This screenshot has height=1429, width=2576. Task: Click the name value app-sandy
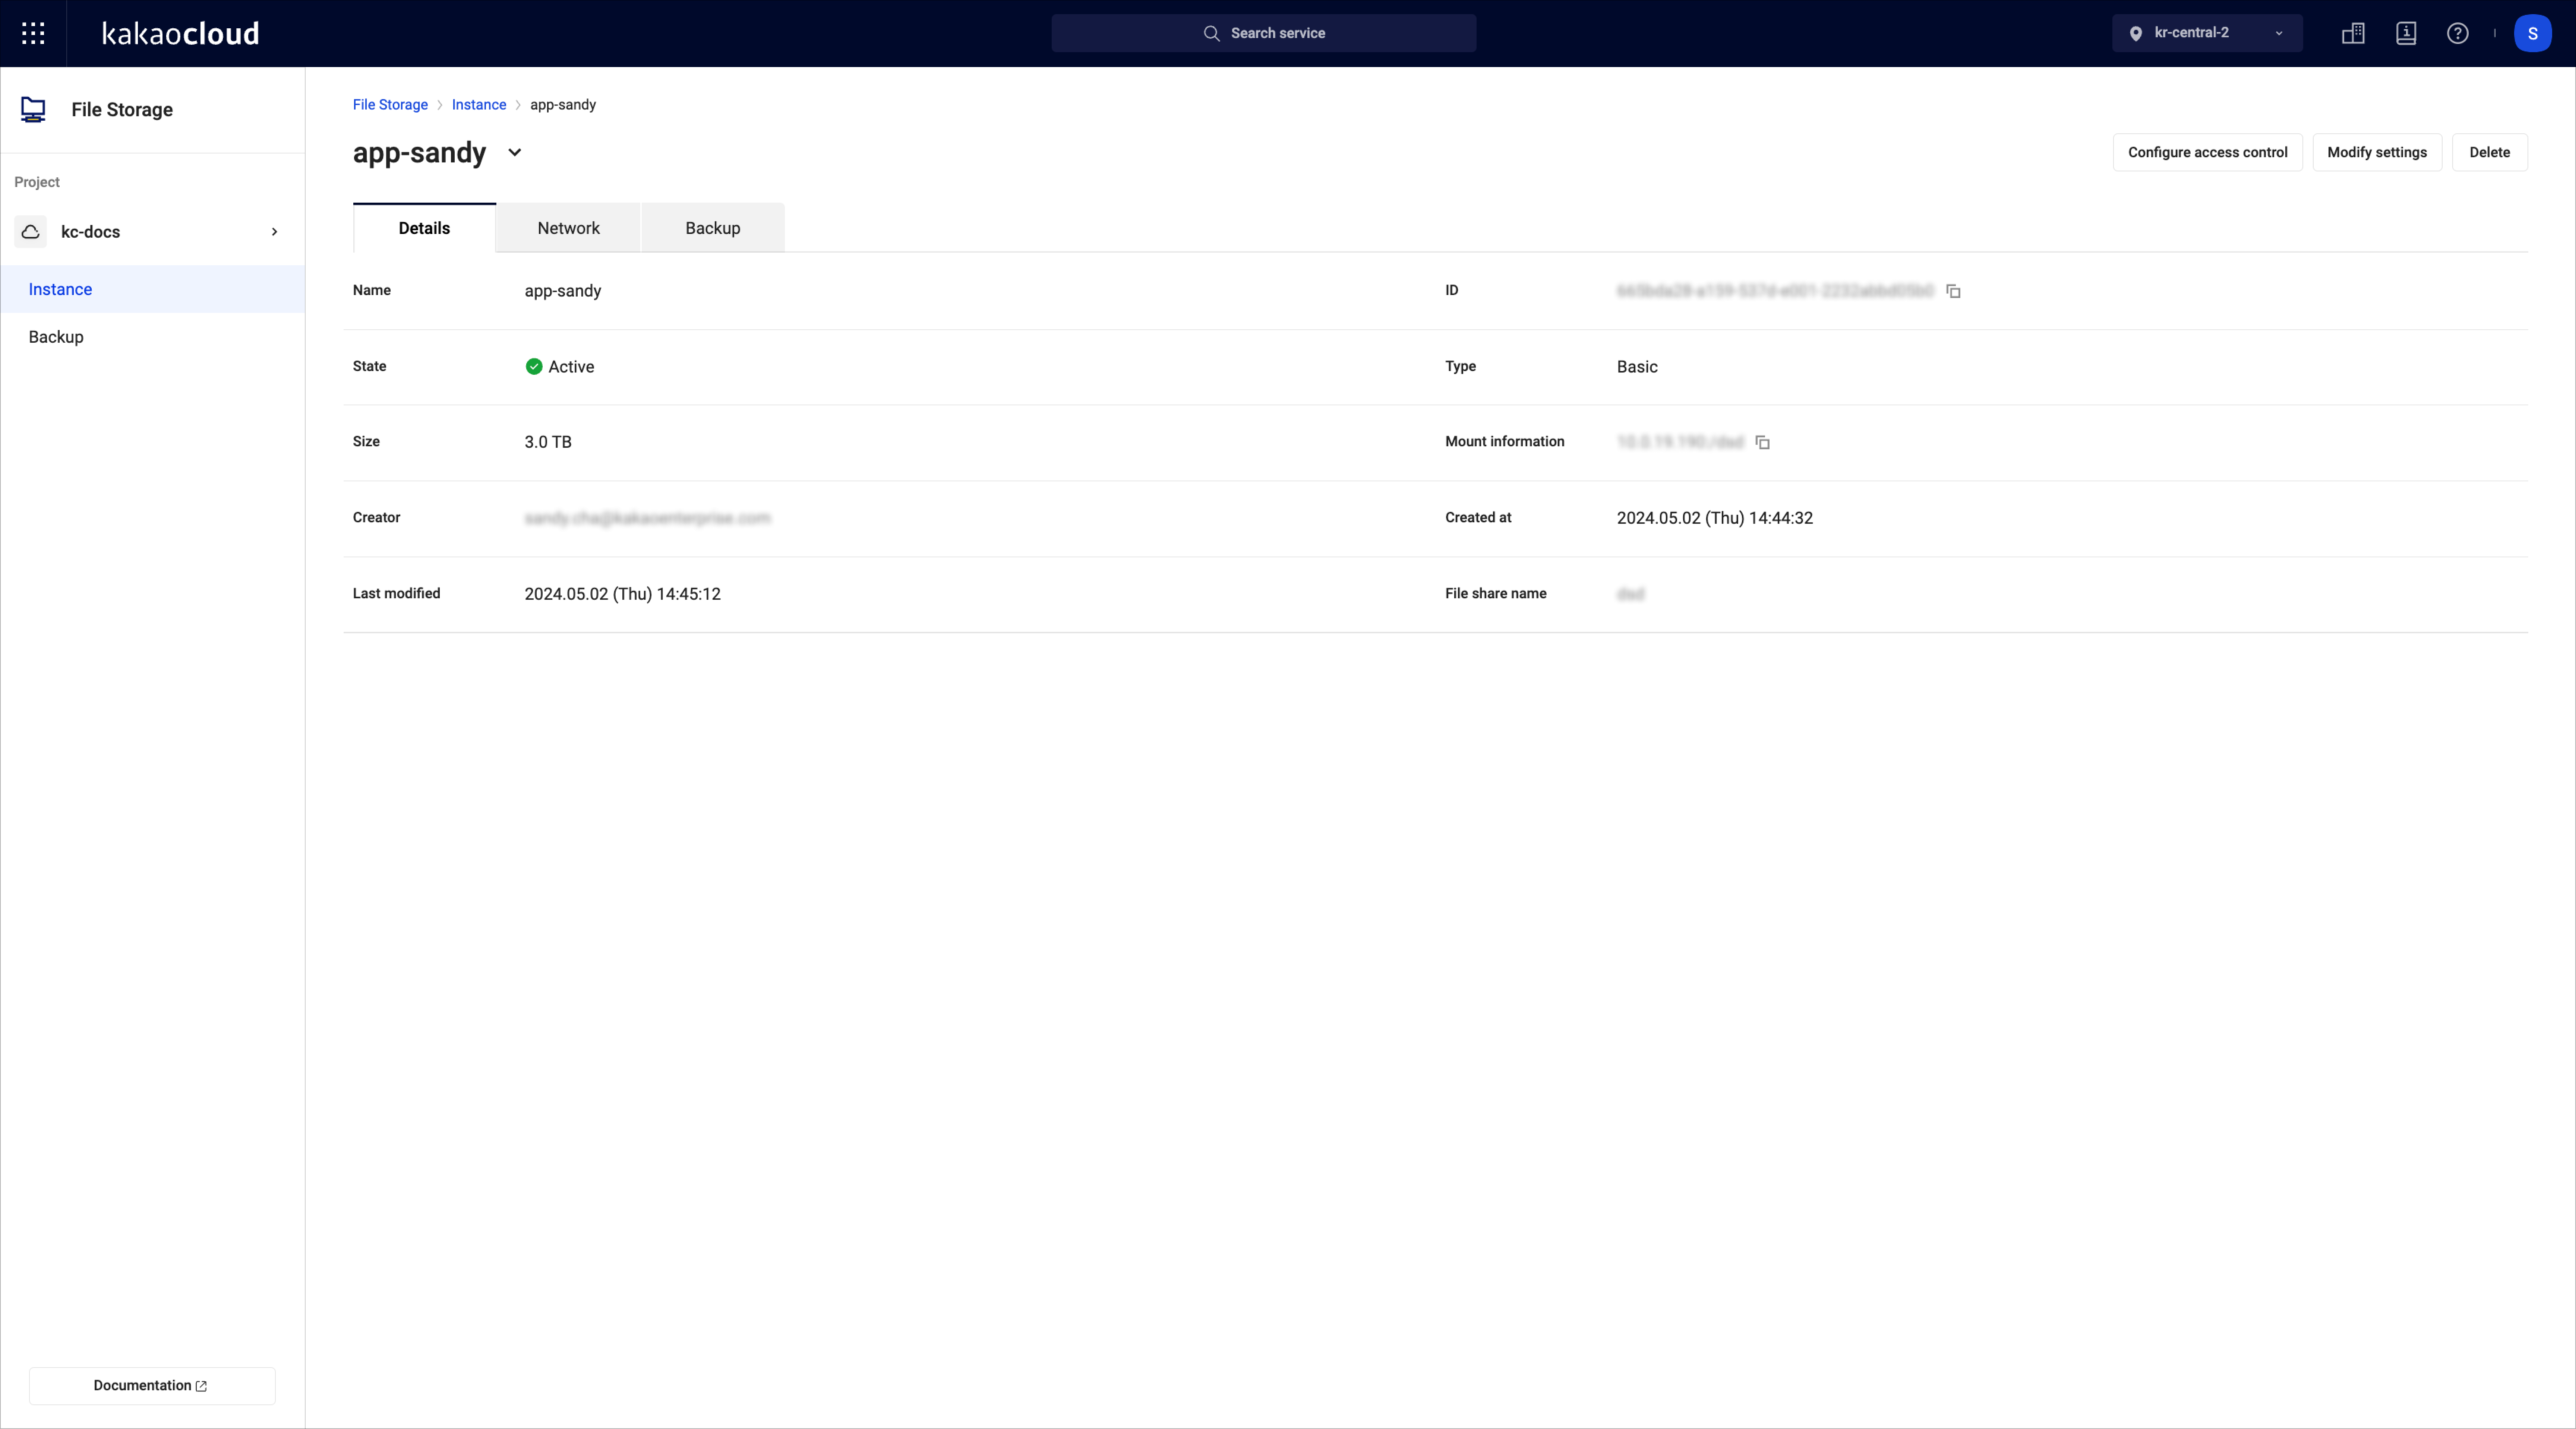pyautogui.click(x=563, y=291)
